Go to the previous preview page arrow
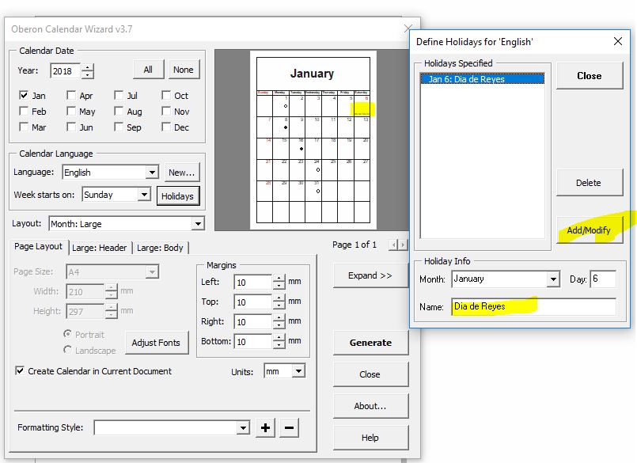The width and height of the screenshot is (637, 463). [393, 245]
